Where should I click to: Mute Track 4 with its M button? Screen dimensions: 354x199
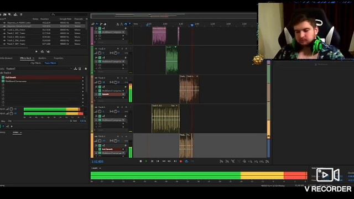point(118,78)
